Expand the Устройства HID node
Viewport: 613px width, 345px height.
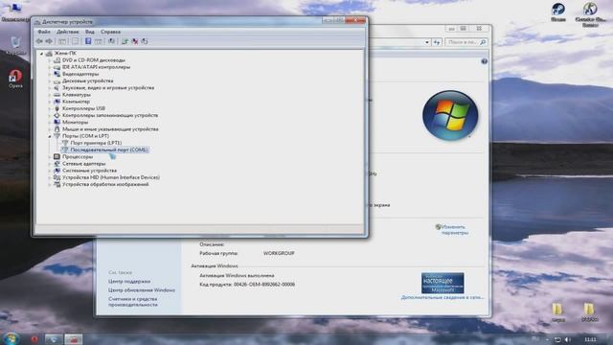click(x=50, y=177)
